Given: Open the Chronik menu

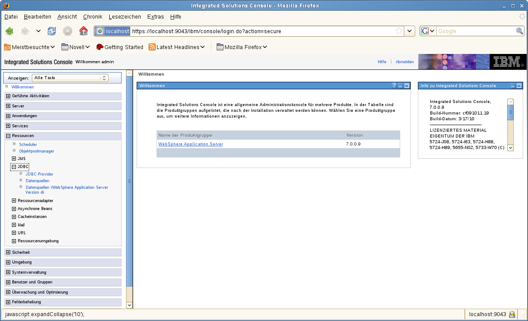Looking at the screenshot, I should (x=92, y=16).
